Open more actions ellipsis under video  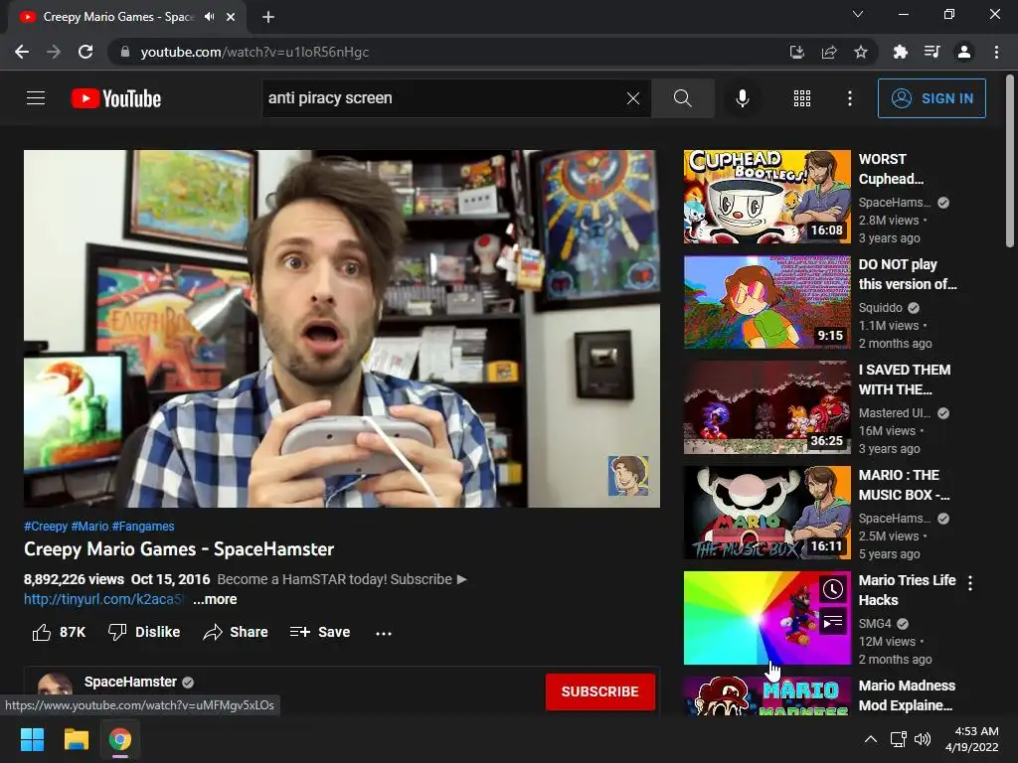(384, 633)
